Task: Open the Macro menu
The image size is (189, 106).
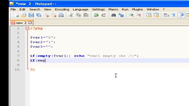Action: point(113,9)
